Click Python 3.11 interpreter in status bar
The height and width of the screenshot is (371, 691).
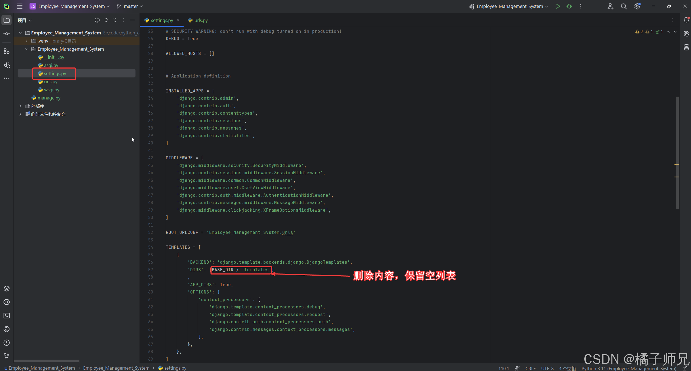(629, 368)
